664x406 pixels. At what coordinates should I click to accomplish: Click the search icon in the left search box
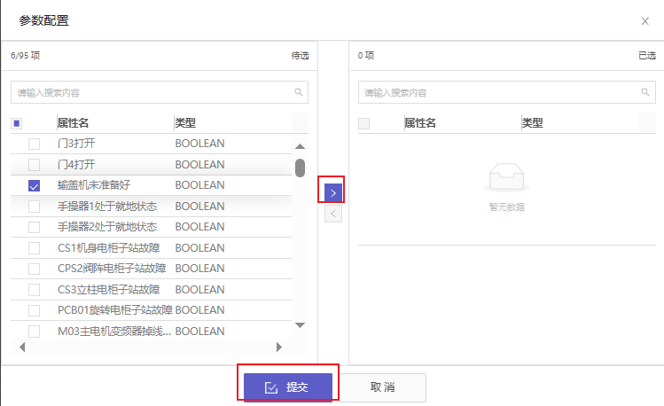[x=299, y=92]
